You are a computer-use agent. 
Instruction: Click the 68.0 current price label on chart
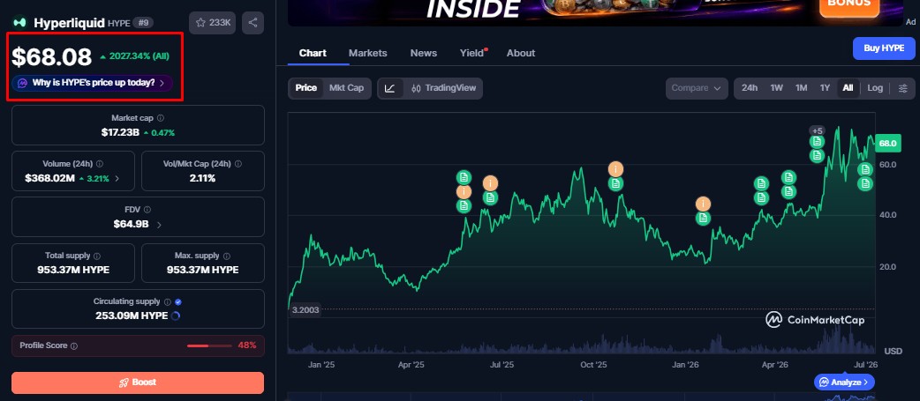pos(887,143)
